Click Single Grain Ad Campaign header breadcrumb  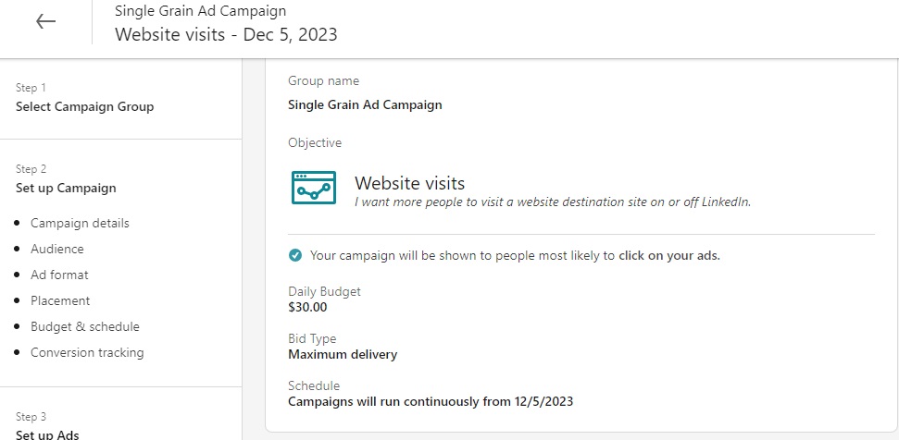(200, 10)
